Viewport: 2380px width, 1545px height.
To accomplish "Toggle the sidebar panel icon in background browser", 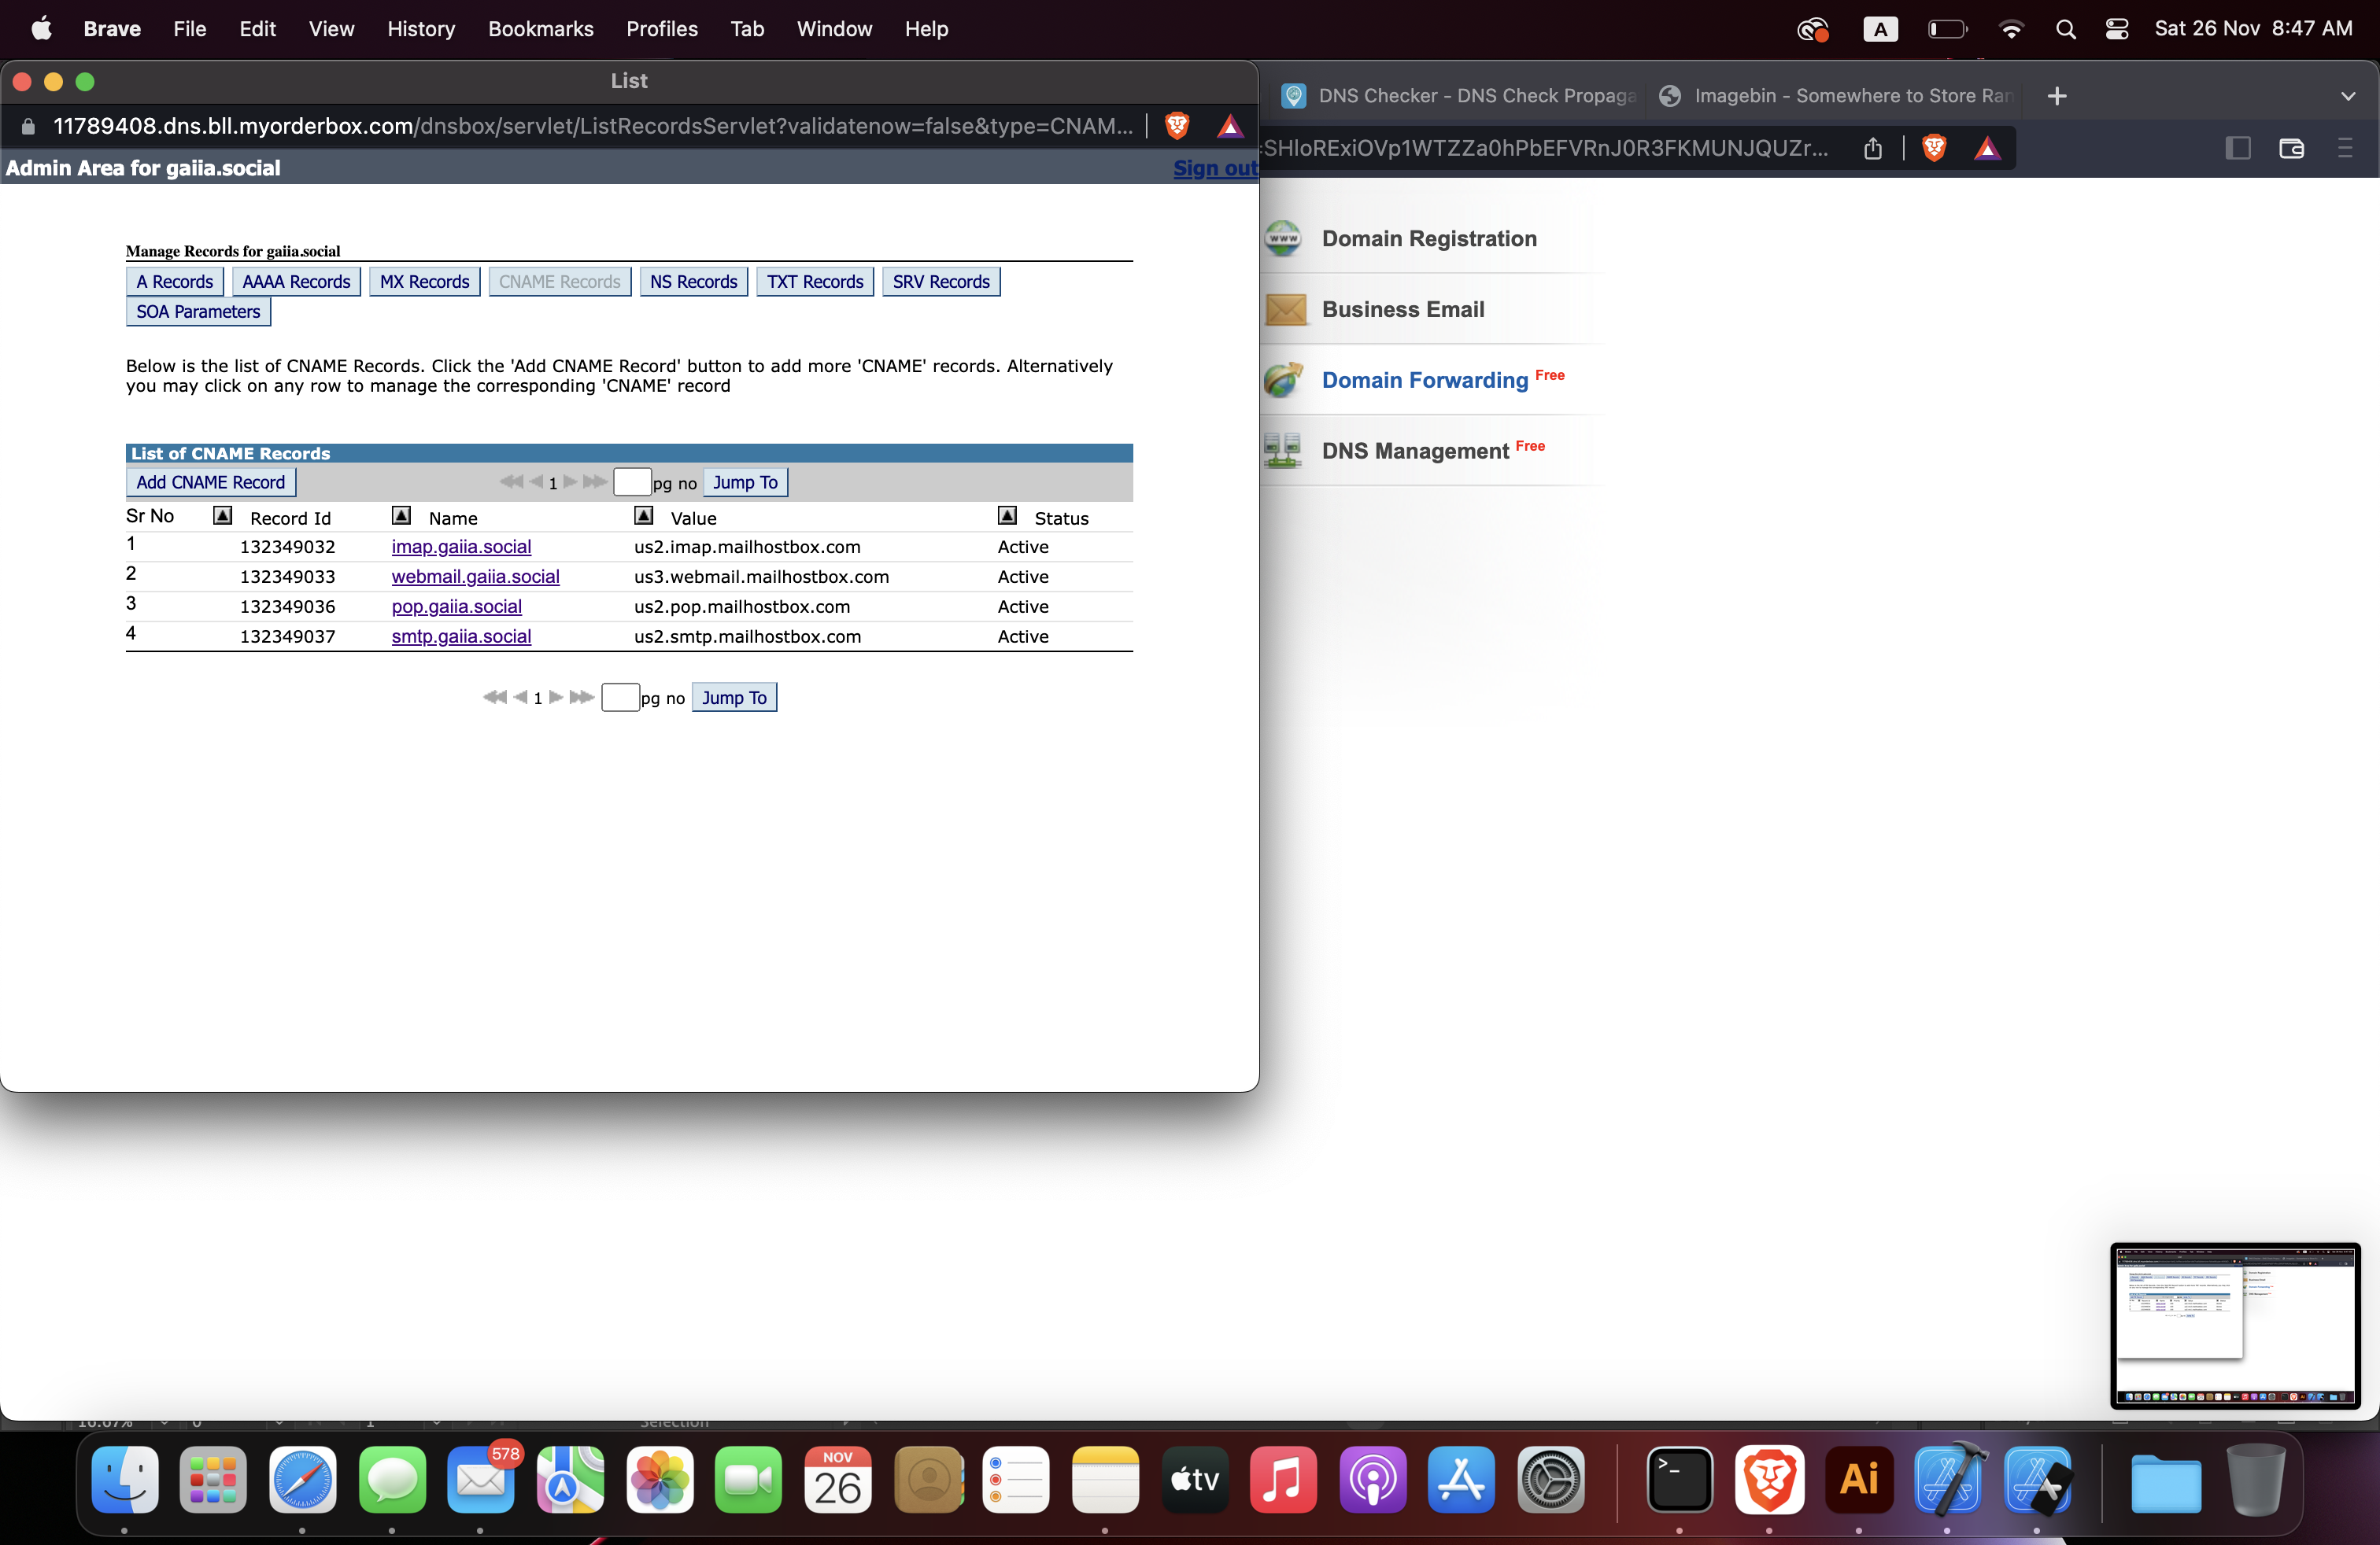I will (2238, 149).
